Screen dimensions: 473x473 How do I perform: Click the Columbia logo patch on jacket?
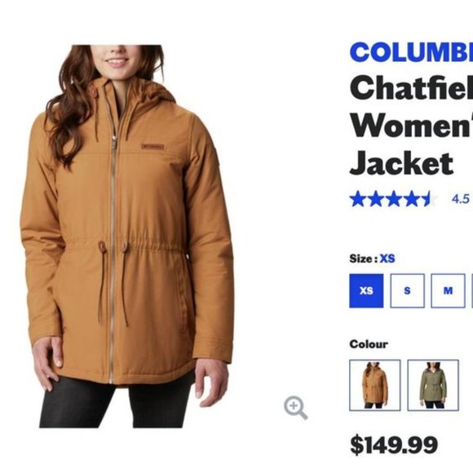point(153,147)
